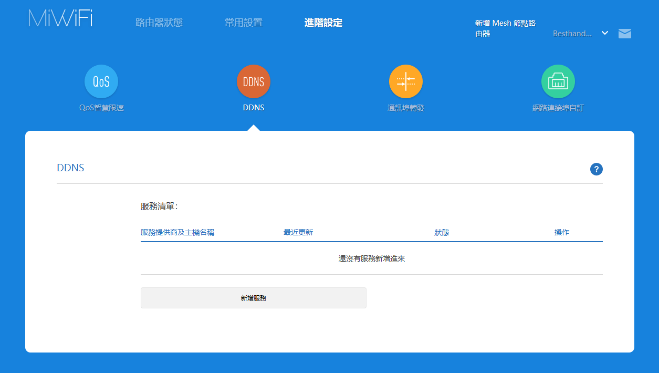Click the MiWiFi logo
This screenshot has height=373, width=659.
click(60, 18)
